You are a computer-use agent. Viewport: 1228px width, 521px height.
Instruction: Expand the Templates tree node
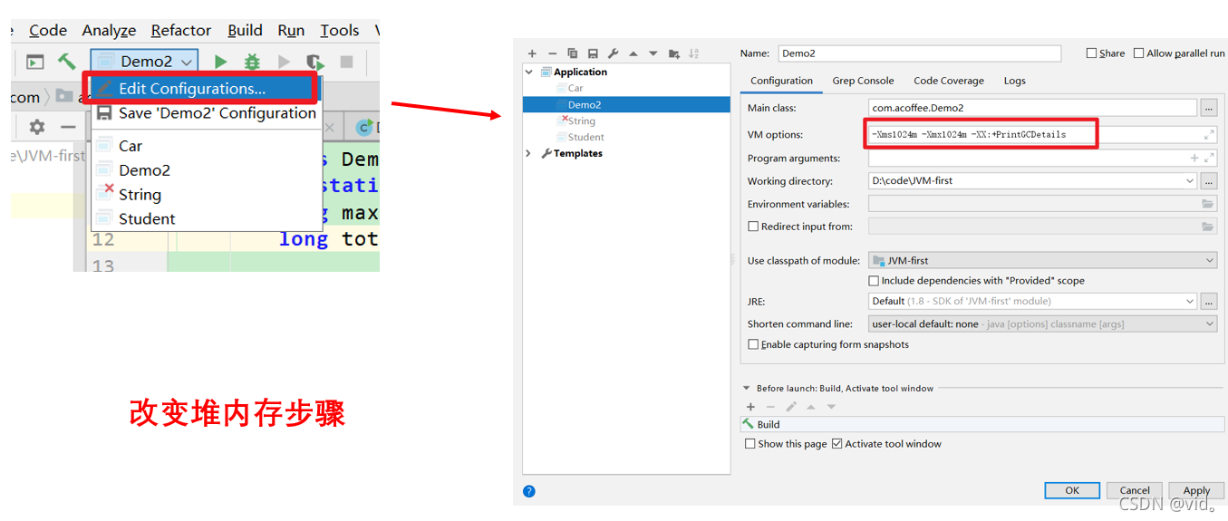(528, 154)
